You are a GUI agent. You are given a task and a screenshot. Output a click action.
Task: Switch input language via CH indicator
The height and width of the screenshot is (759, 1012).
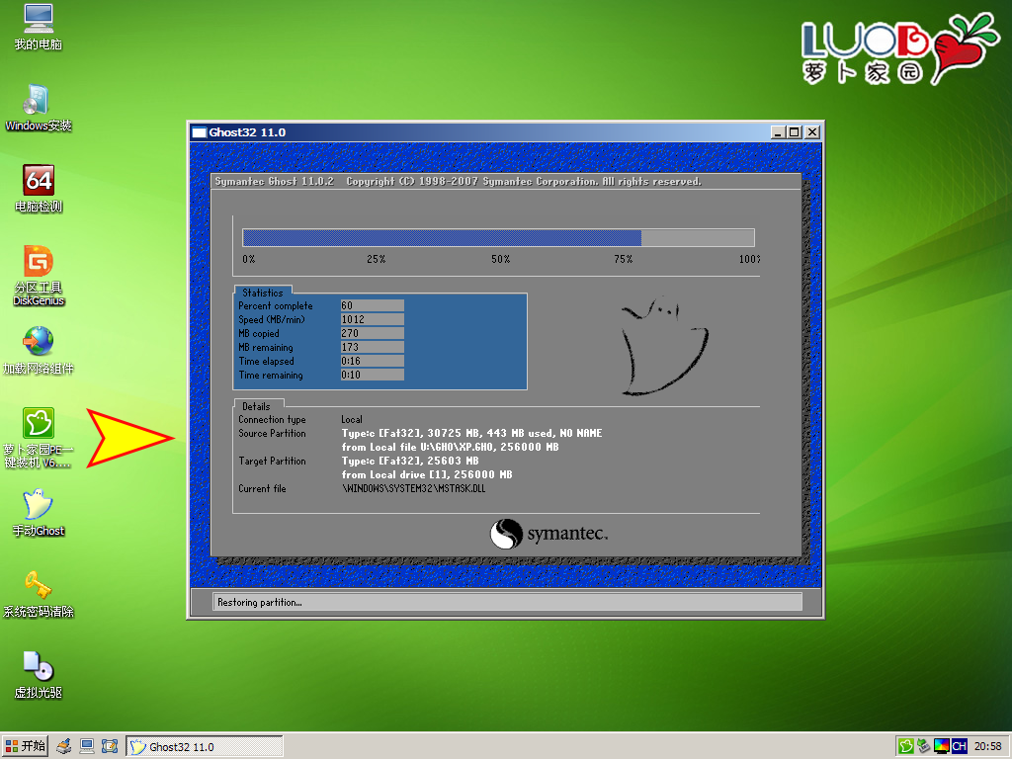[x=959, y=746]
